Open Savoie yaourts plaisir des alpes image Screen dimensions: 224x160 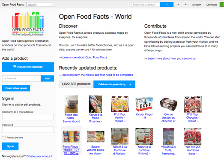(x=96, y=137)
